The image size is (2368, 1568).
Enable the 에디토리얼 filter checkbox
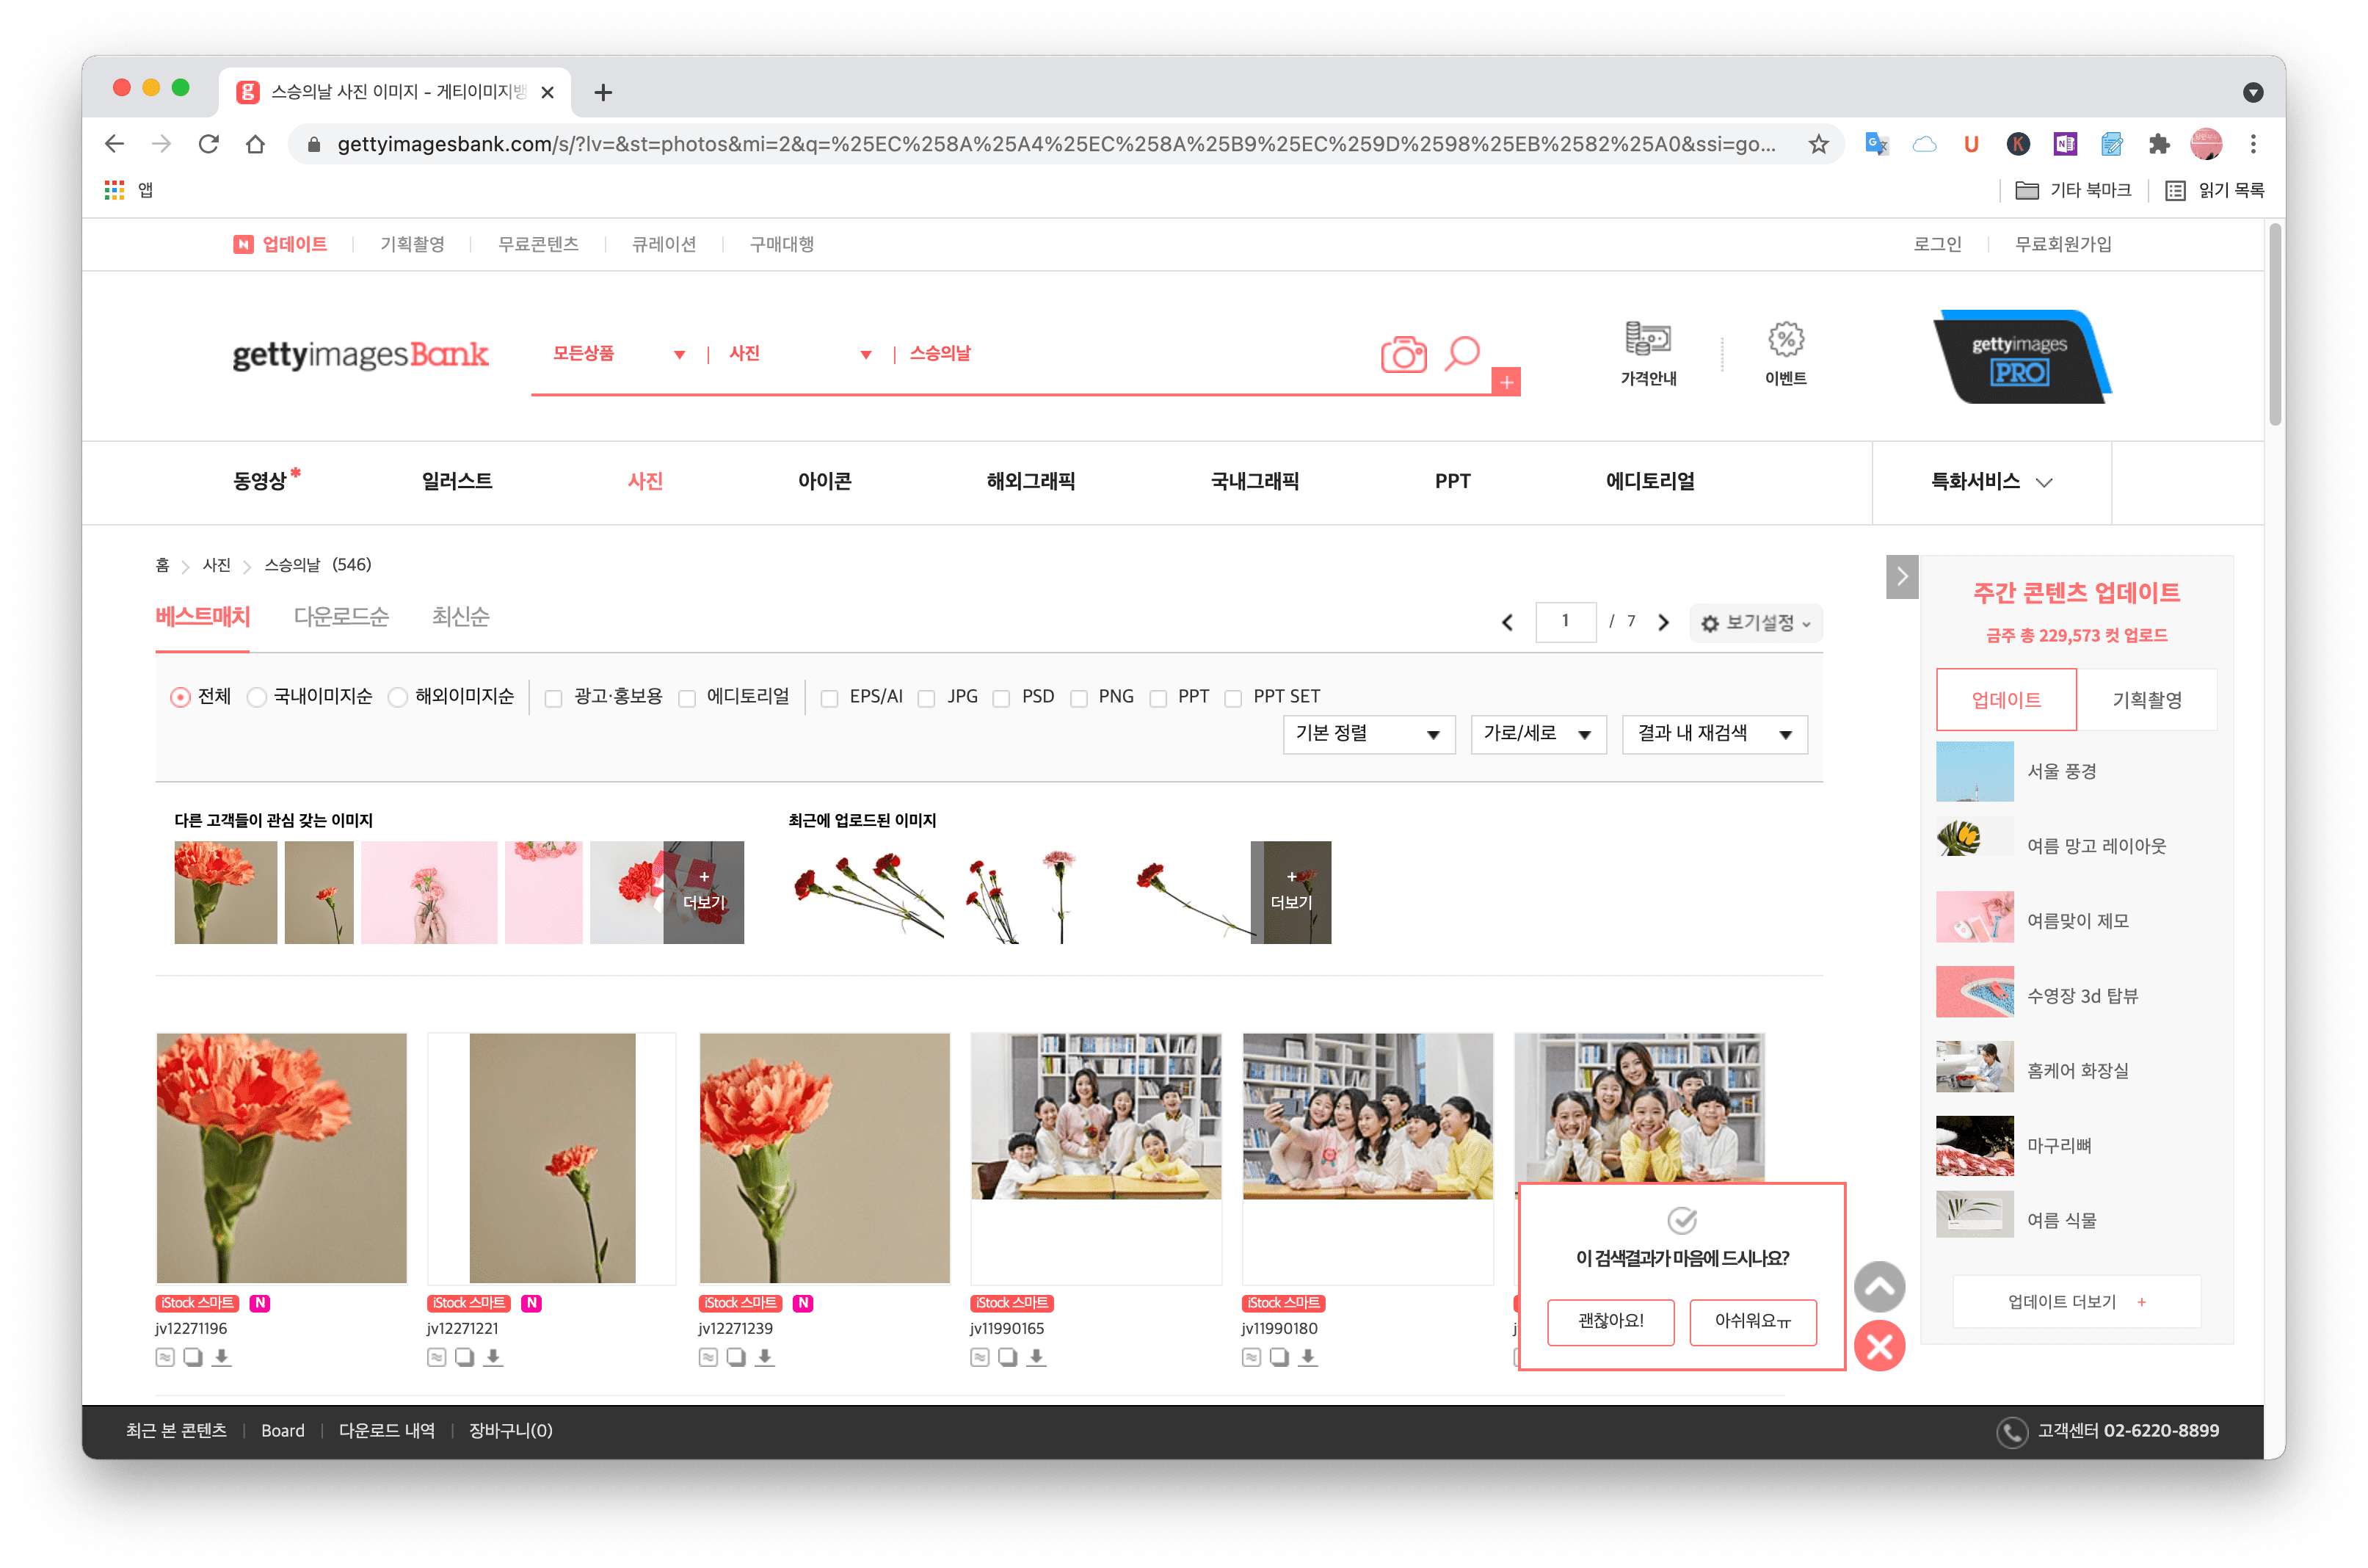coord(687,698)
